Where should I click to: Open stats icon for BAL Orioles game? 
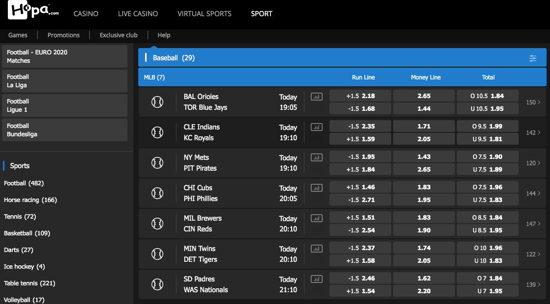[x=316, y=97]
